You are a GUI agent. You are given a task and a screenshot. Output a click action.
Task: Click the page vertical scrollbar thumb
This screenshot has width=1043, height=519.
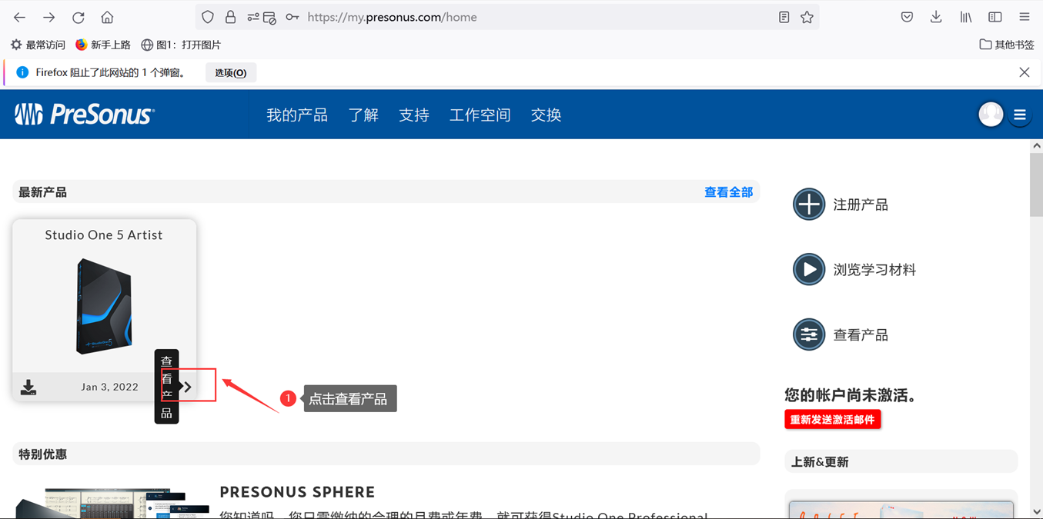[x=1036, y=185]
